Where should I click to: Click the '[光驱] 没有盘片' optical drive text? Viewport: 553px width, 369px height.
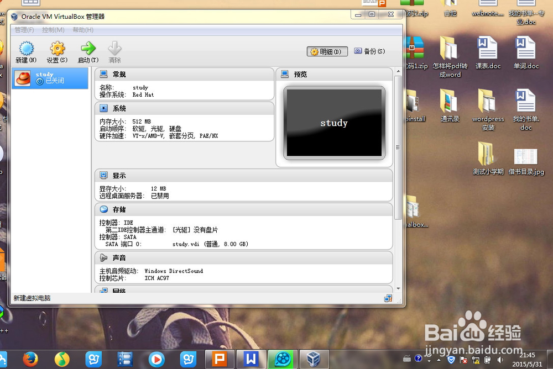[x=195, y=230]
